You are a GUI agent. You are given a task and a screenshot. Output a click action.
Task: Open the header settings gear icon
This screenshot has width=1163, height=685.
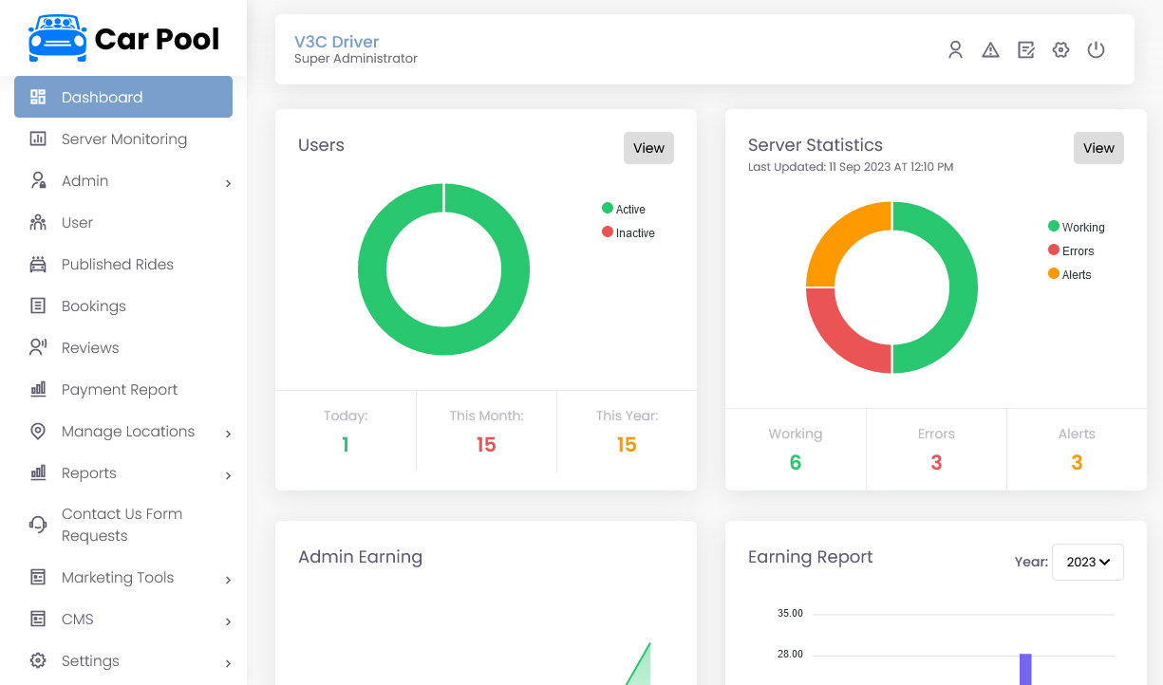point(1060,50)
